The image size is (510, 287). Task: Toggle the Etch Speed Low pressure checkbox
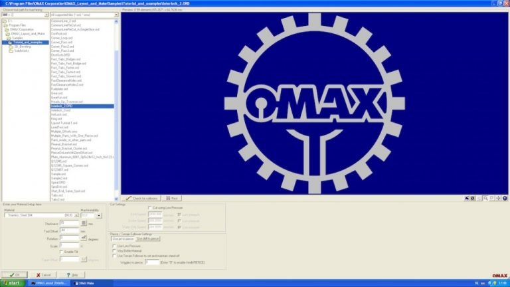pyautogui.click(x=179, y=215)
